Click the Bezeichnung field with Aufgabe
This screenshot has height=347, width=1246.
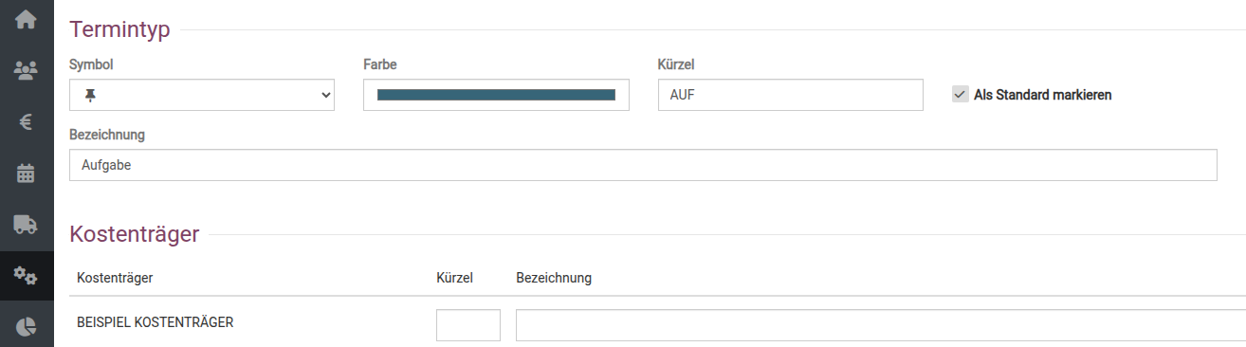[643, 165]
